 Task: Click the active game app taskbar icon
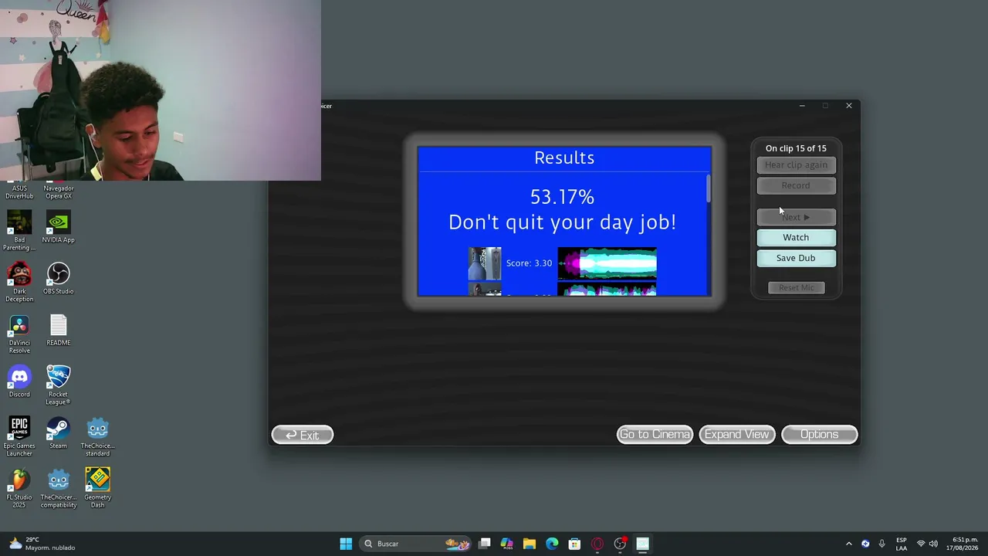point(642,544)
